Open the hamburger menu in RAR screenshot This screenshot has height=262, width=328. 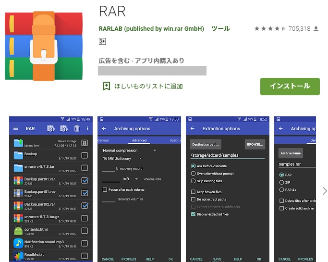(16, 128)
